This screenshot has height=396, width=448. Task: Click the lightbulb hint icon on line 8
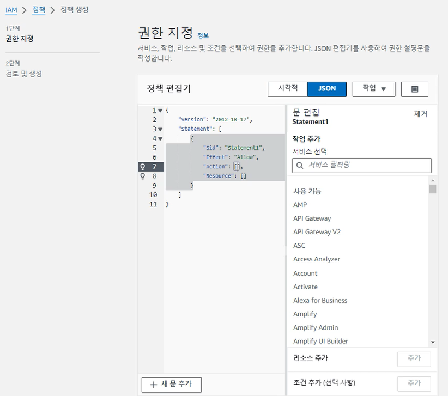(143, 176)
